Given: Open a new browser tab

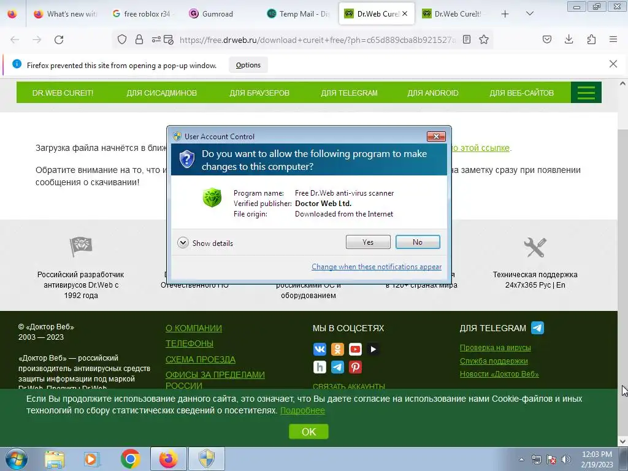Looking at the screenshot, I should coord(505,14).
